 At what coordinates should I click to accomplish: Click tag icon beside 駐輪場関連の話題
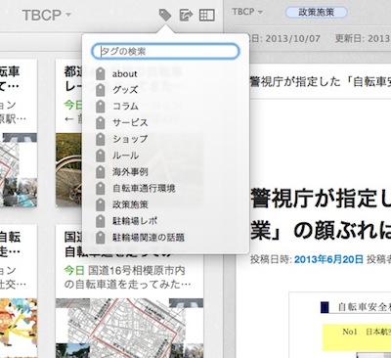(x=101, y=238)
